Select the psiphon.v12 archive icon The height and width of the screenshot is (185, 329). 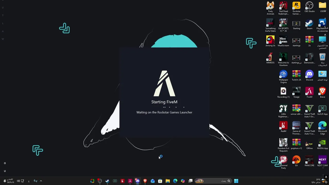296,144
